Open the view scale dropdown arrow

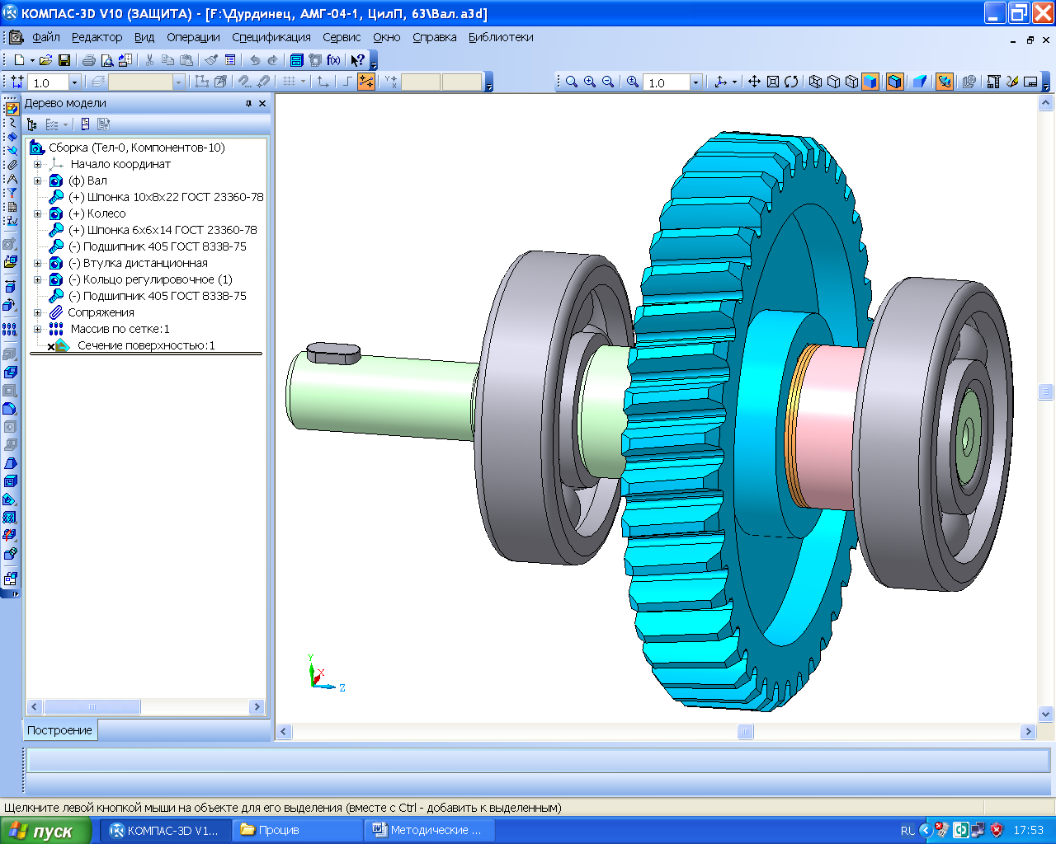pyautogui.click(x=695, y=82)
